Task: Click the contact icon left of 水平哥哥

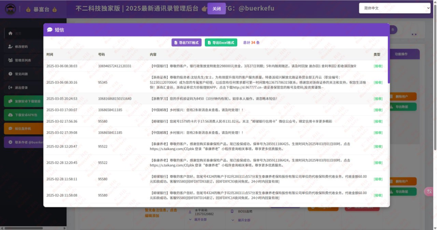Action: click(190, 212)
